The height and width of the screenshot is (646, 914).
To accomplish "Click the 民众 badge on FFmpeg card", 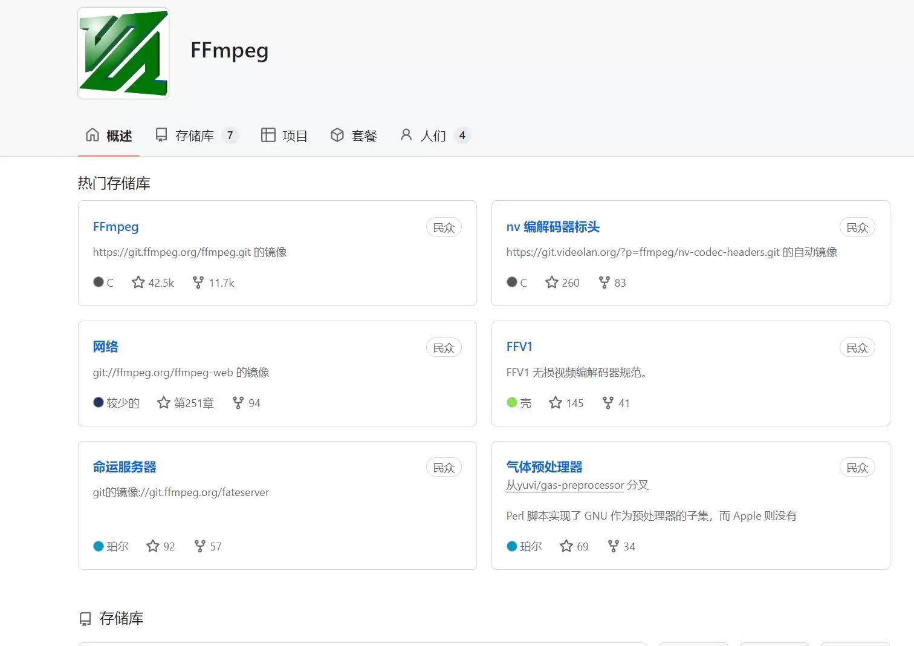I will pyautogui.click(x=444, y=227).
